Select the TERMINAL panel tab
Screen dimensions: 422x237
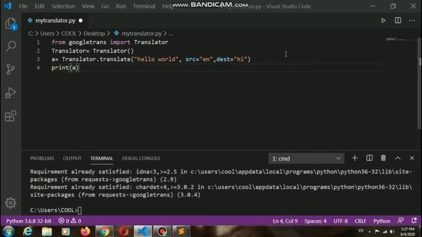tap(102, 158)
